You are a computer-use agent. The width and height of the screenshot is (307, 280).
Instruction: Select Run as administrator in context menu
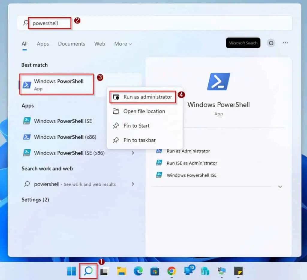click(148, 97)
